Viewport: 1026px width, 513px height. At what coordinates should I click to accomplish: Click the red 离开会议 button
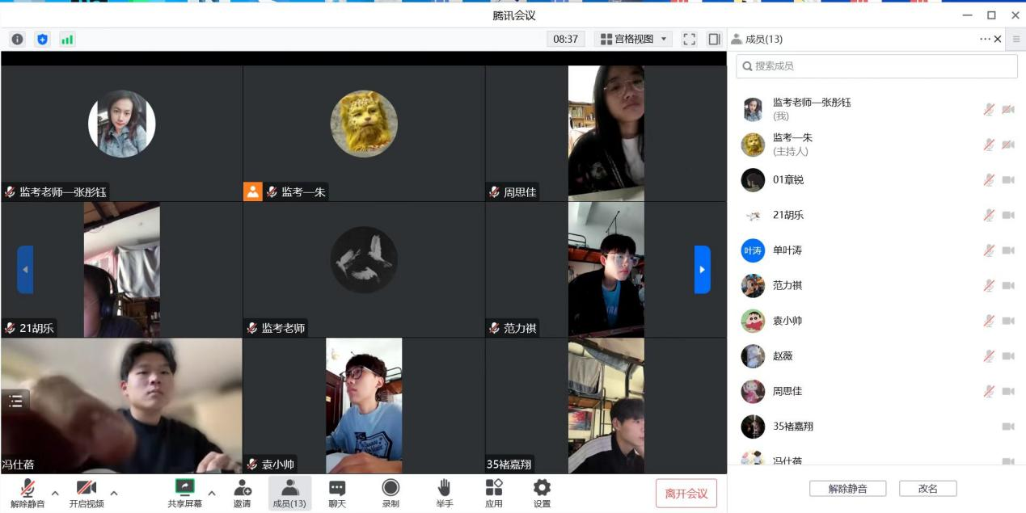[x=686, y=494]
